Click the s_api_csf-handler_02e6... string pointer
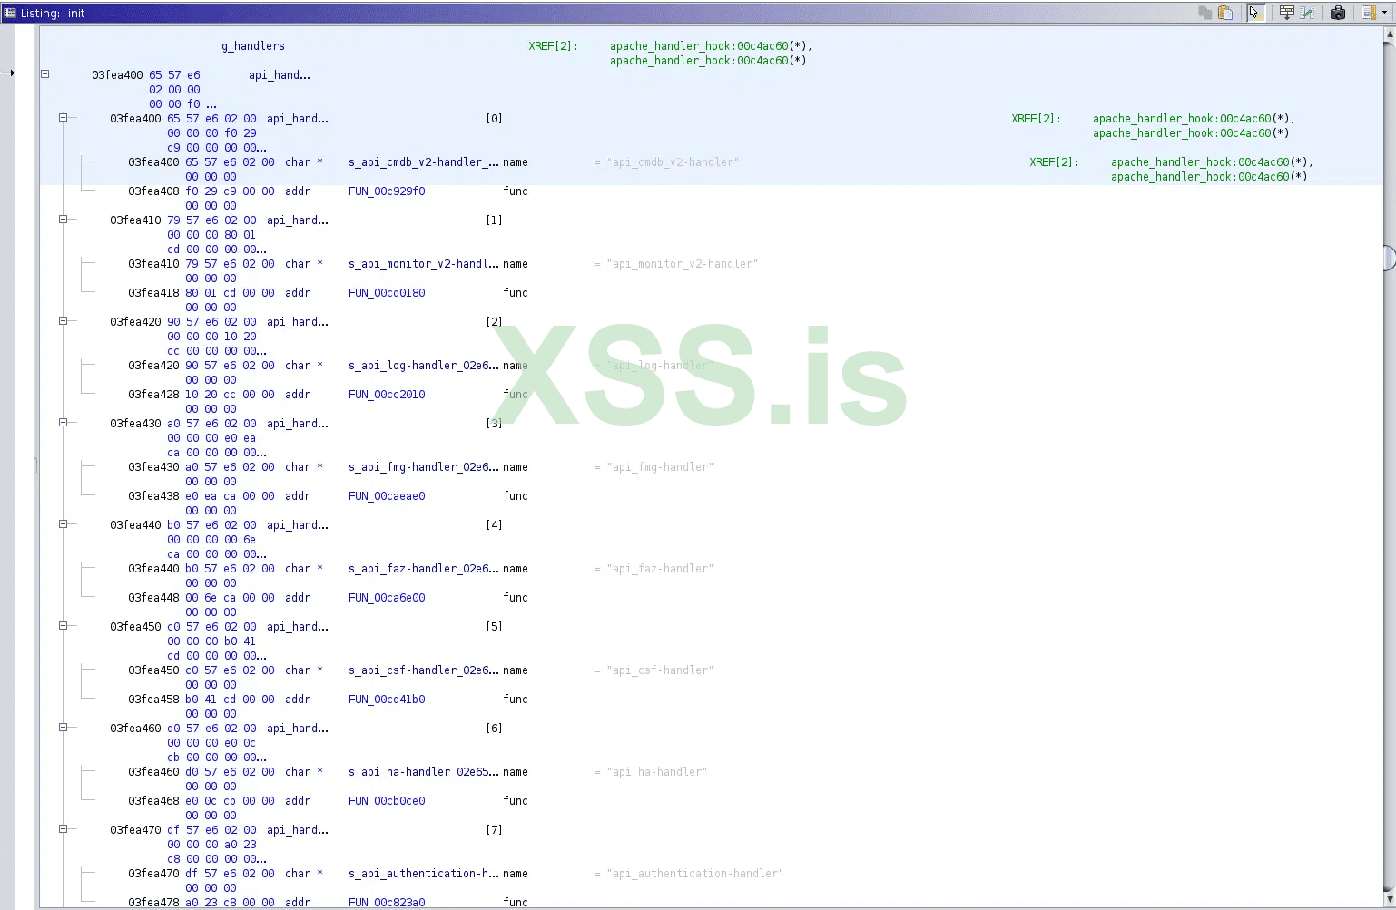This screenshot has height=910, width=1396. 424,670
